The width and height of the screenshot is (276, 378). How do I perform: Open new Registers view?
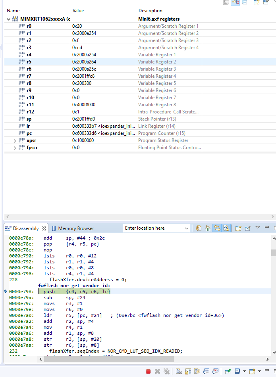click(257, 2)
